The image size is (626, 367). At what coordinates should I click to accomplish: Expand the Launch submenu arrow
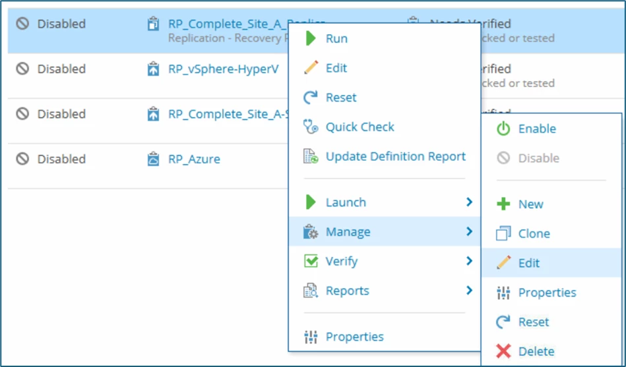[x=469, y=202]
